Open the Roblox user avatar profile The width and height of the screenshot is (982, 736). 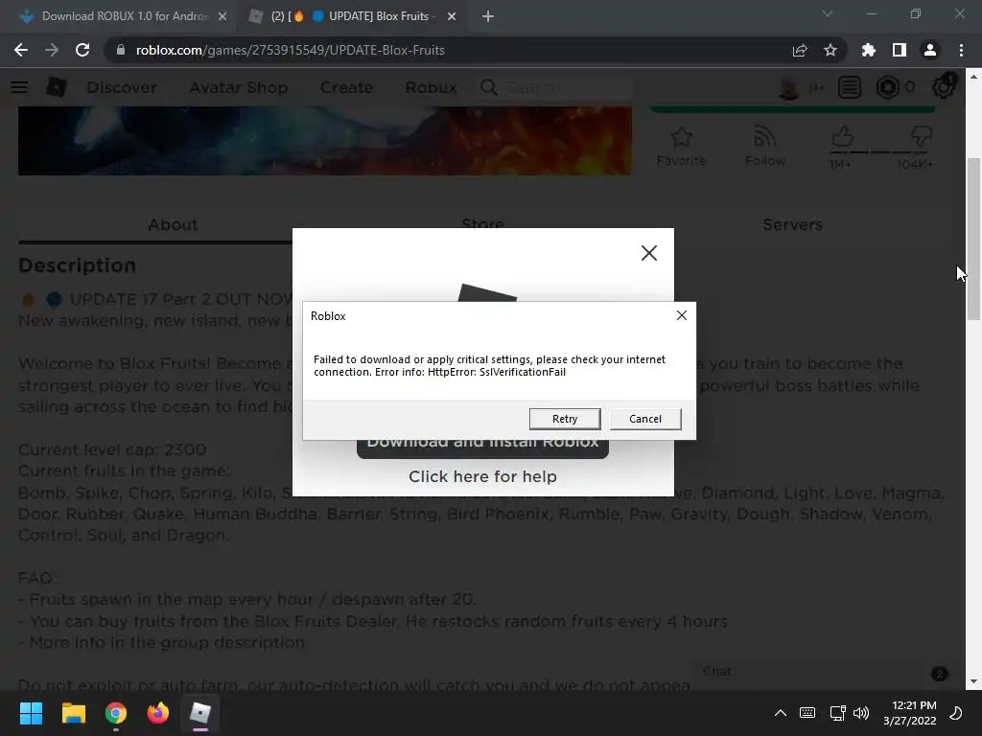point(789,87)
